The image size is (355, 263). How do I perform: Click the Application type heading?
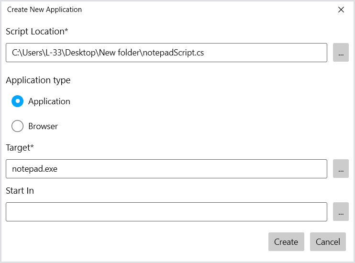pos(38,80)
